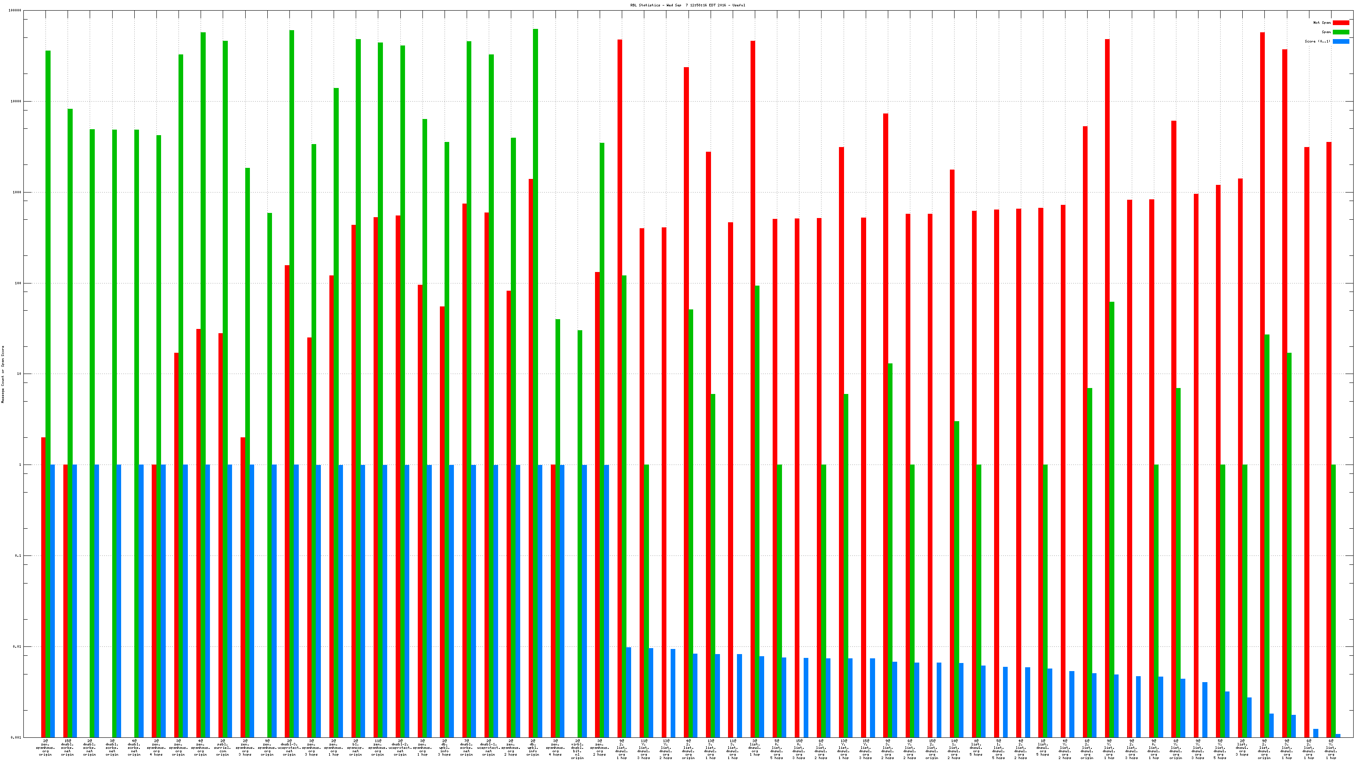Click the dnsbl-3.uceprotect.net origin axis label
The width and height of the screenshot is (1360, 765).
click(289, 748)
